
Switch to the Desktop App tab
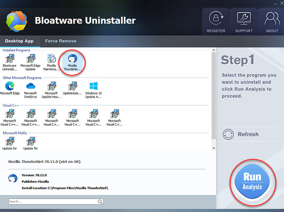click(19, 41)
